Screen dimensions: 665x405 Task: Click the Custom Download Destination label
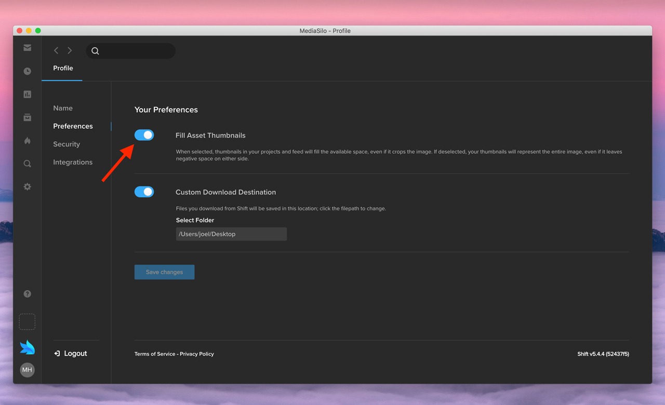225,192
